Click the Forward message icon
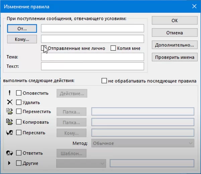The image size is (201, 174). pyautogui.click(x=9, y=133)
